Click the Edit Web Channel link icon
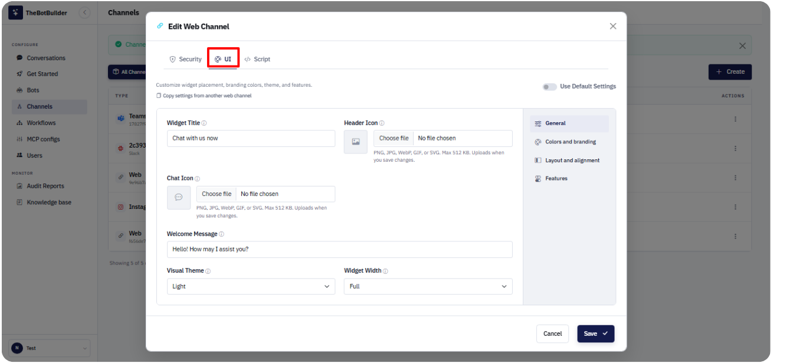This screenshot has height=363, width=806. coord(160,26)
